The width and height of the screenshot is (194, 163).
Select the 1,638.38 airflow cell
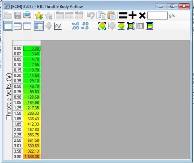(x=32, y=157)
